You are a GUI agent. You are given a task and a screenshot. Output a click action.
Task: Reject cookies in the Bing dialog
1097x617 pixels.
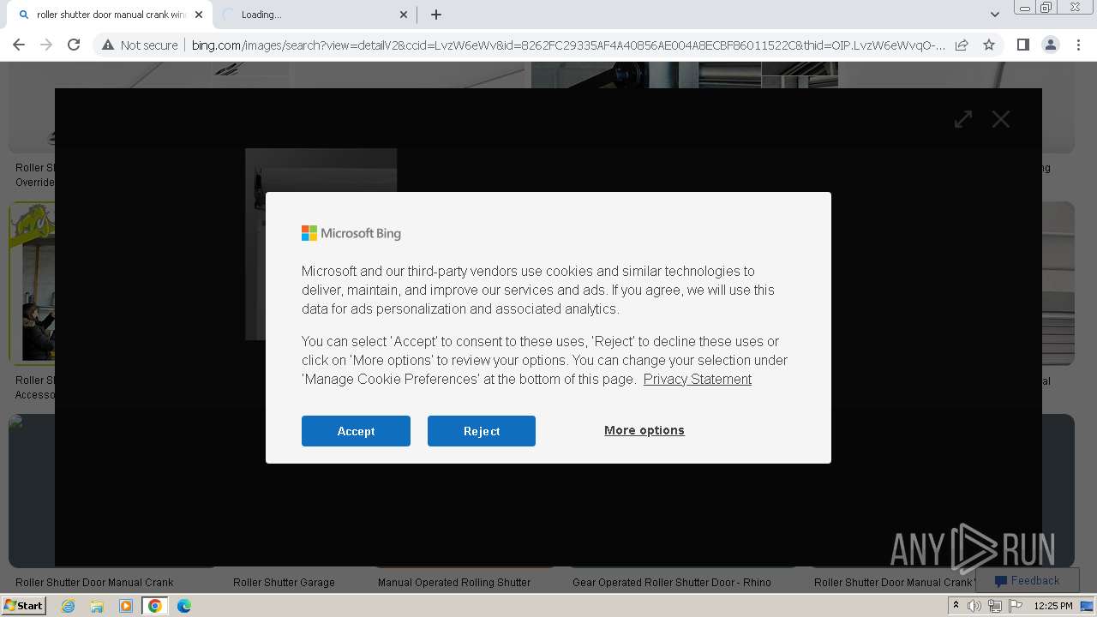pos(482,431)
